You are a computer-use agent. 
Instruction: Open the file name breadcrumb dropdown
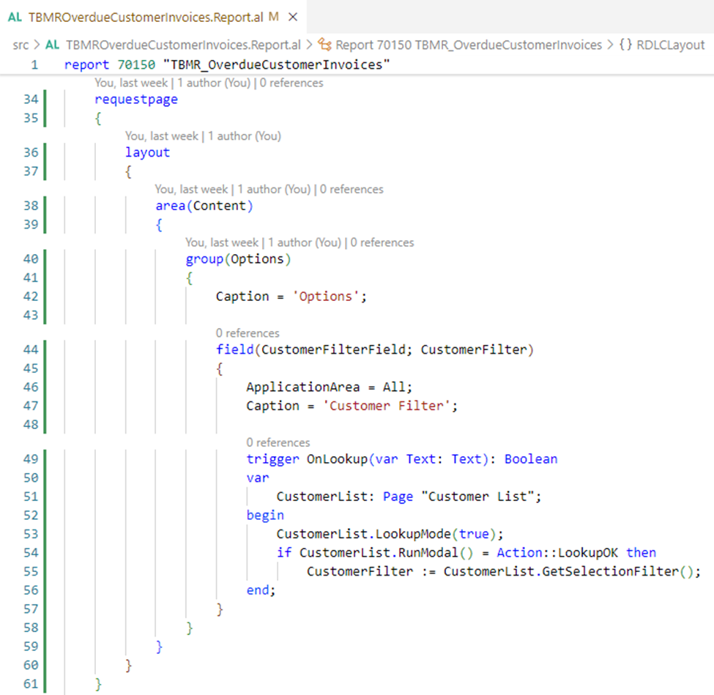click(x=183, y=45)
